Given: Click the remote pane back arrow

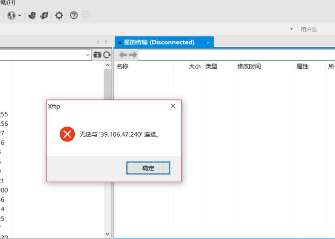Looking at the screenshot, I should [x=123, y=55].
